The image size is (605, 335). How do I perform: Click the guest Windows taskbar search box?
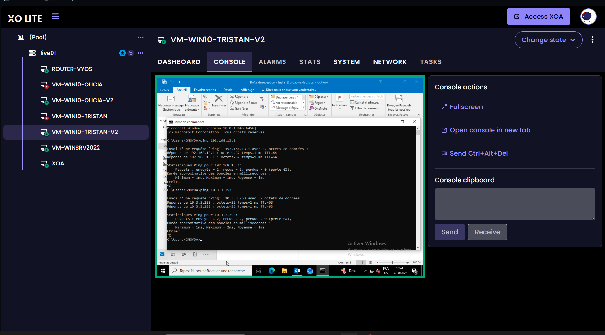(x=211, y=271)
